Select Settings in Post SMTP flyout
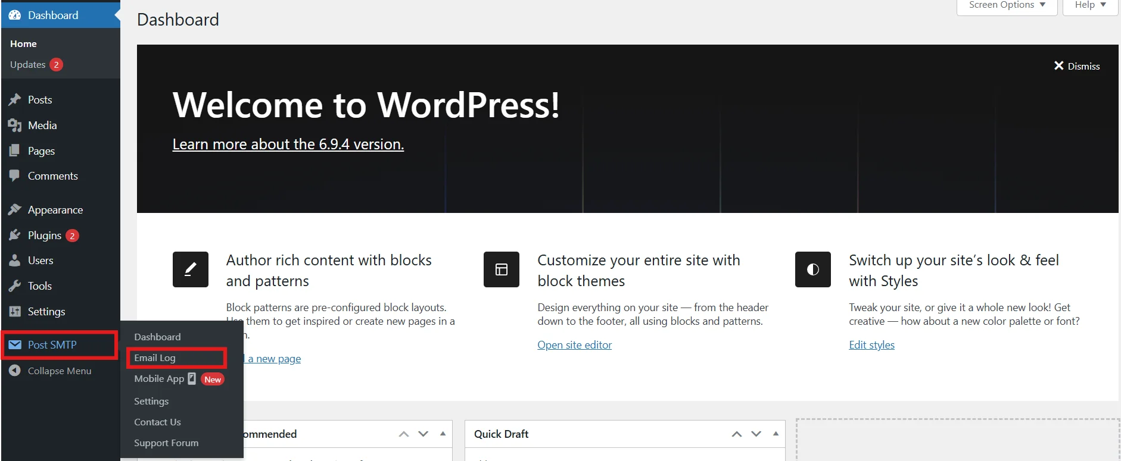Image resolution: width=1121 pixels, height=461 pixels. (x=151, y=402)
